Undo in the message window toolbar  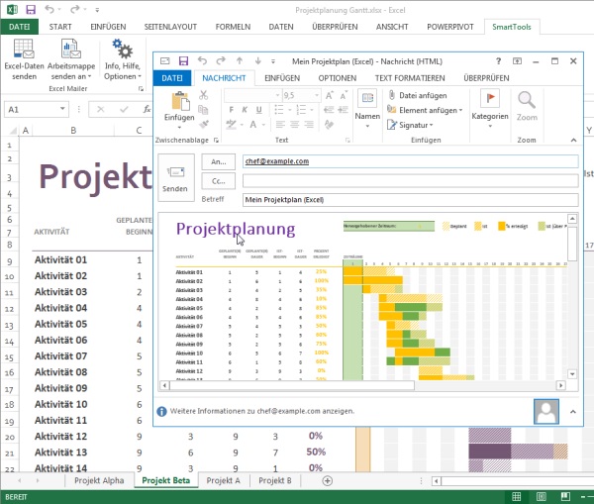[x=202, y=60]
